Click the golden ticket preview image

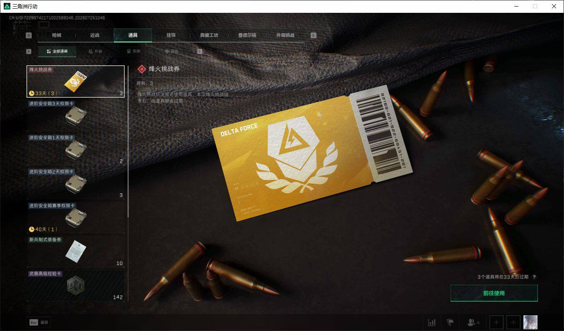pos(313,153)
